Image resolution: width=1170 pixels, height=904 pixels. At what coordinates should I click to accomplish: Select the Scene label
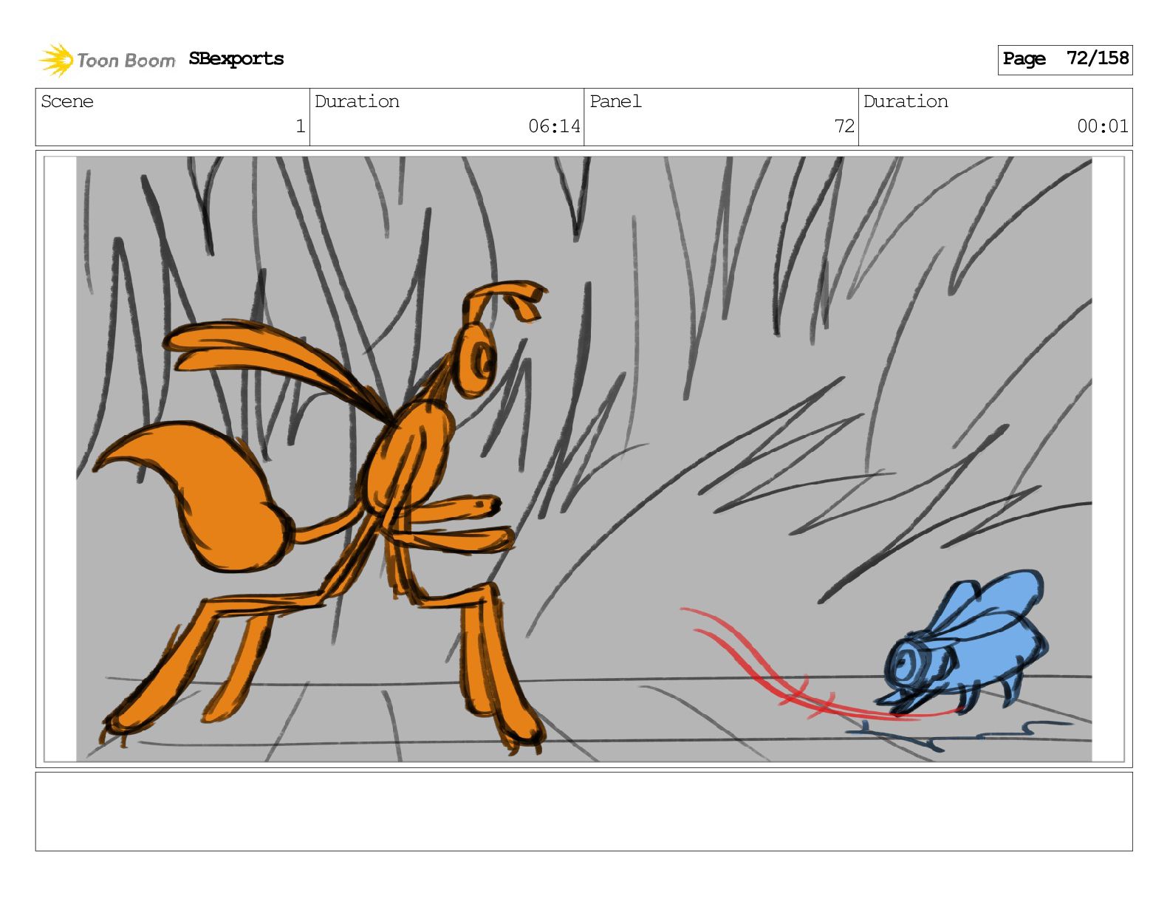point(67,101)
